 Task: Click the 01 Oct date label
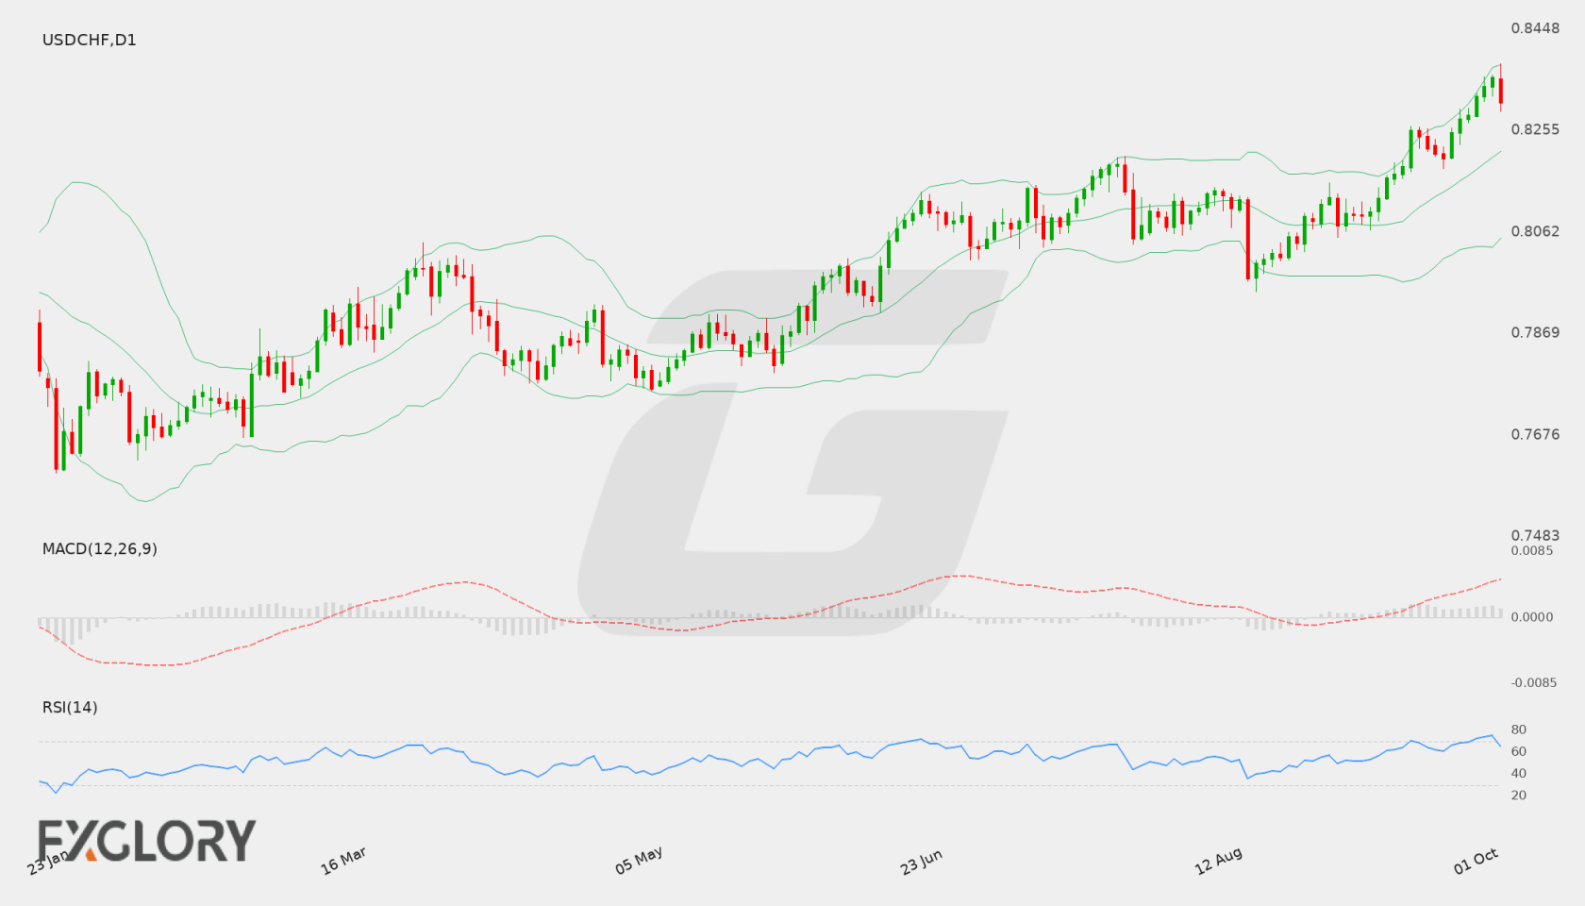pyautogui.click(x=1476, y=861)
